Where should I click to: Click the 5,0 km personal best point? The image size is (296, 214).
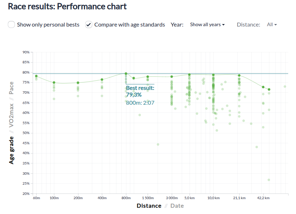point(189,75)
